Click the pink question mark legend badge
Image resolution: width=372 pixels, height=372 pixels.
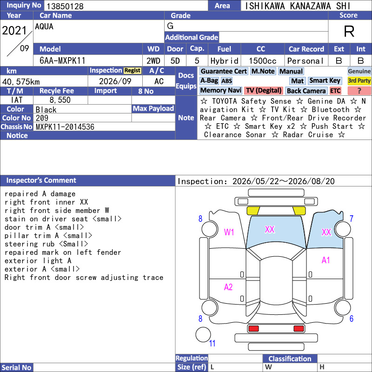(x=359, y=91)
